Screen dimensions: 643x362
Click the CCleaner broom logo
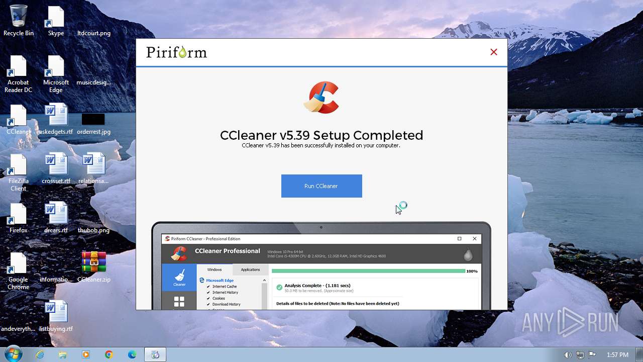[x=321, y=98]
